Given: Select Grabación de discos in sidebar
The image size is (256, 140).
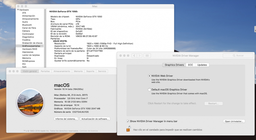Looking at the screenshot, I should (x=32, y=43).
